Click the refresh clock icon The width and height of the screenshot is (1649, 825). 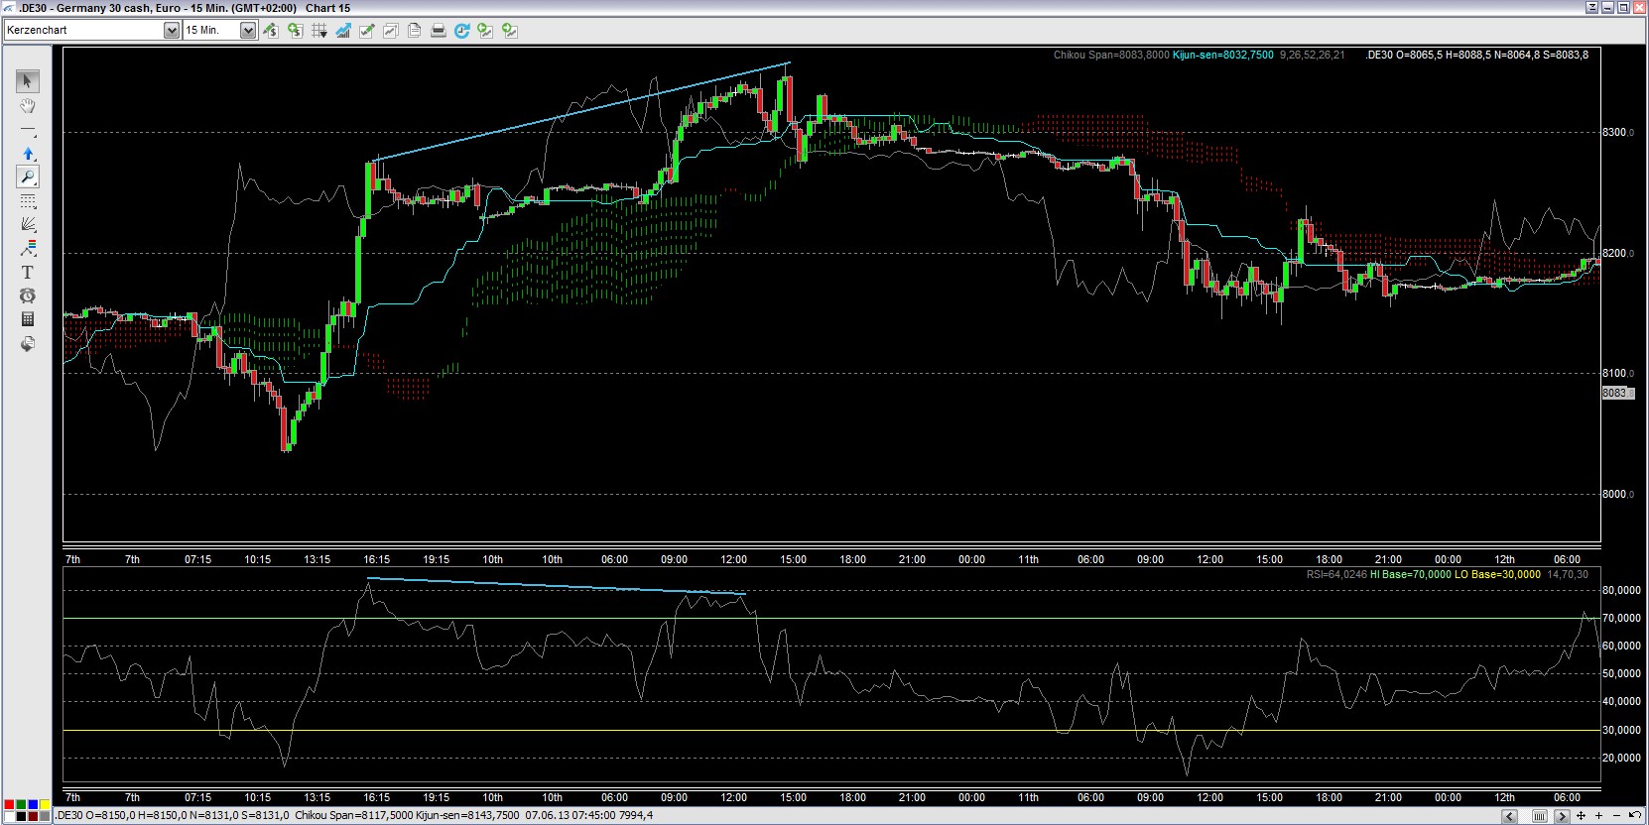461,31
